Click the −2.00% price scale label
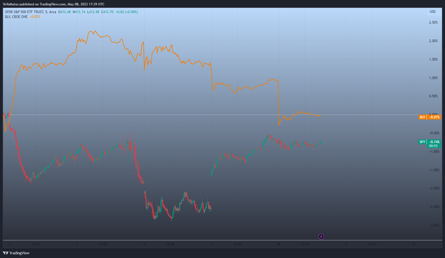 tap(434, 188)
